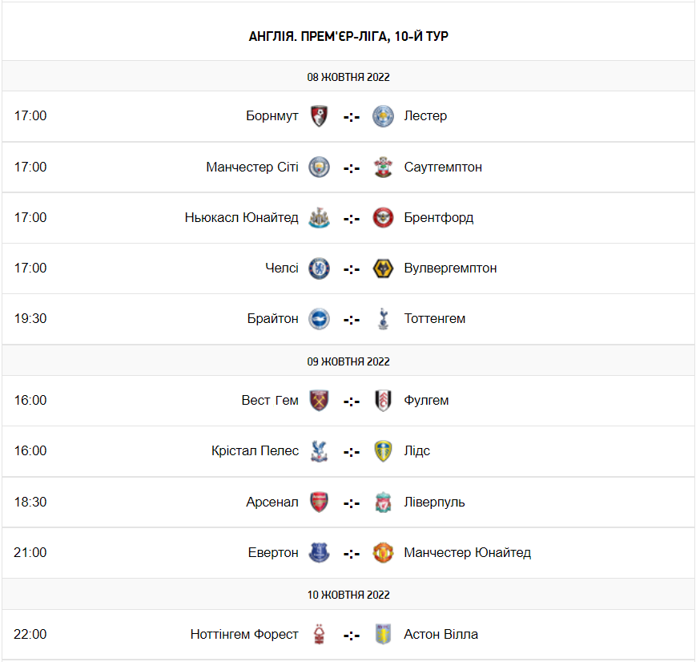Click the Manchester City crest icon

click(x=320, y=168)
